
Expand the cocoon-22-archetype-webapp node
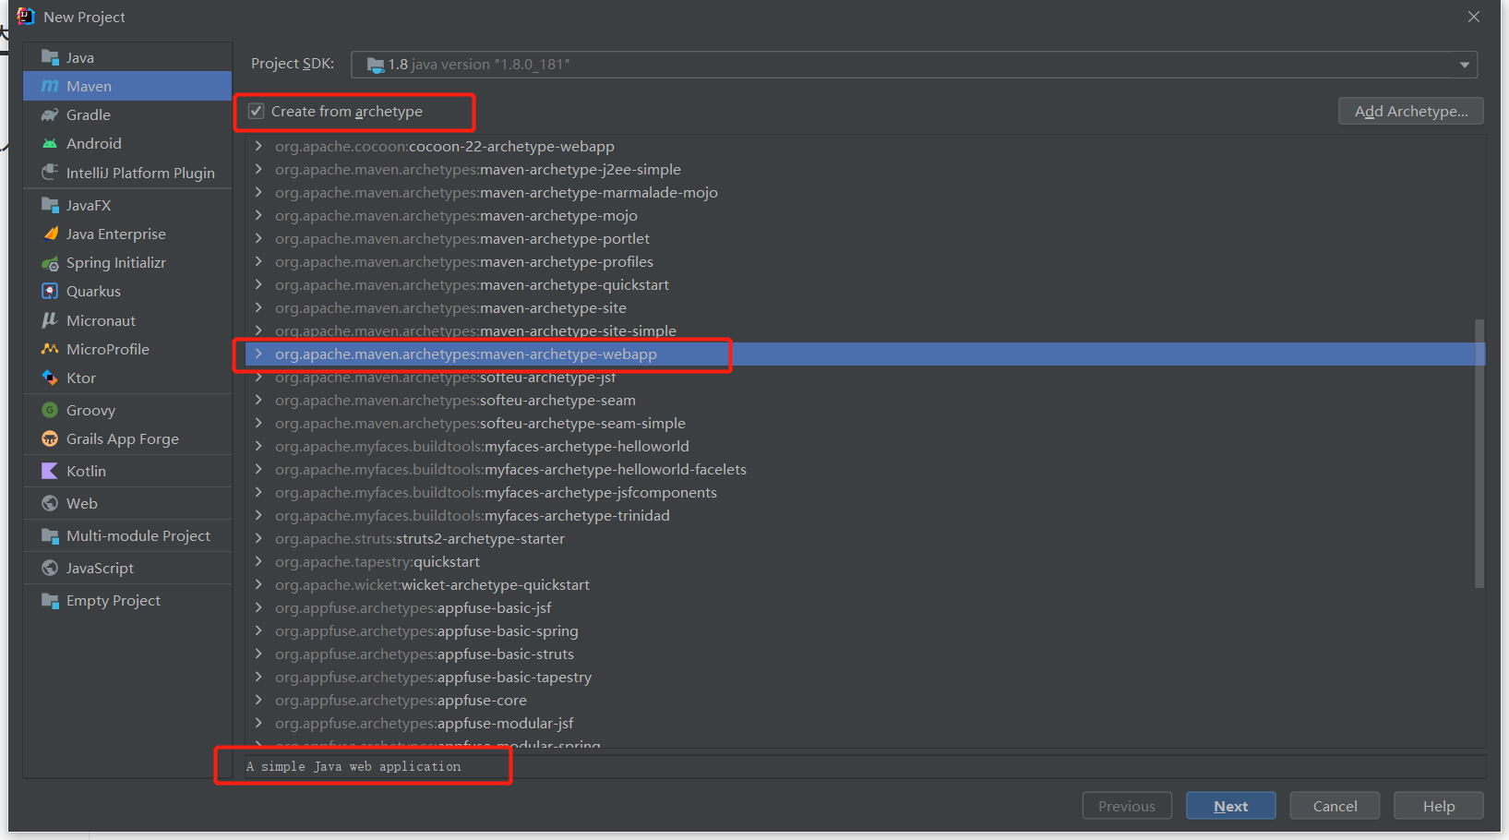[x=258, y=146]
